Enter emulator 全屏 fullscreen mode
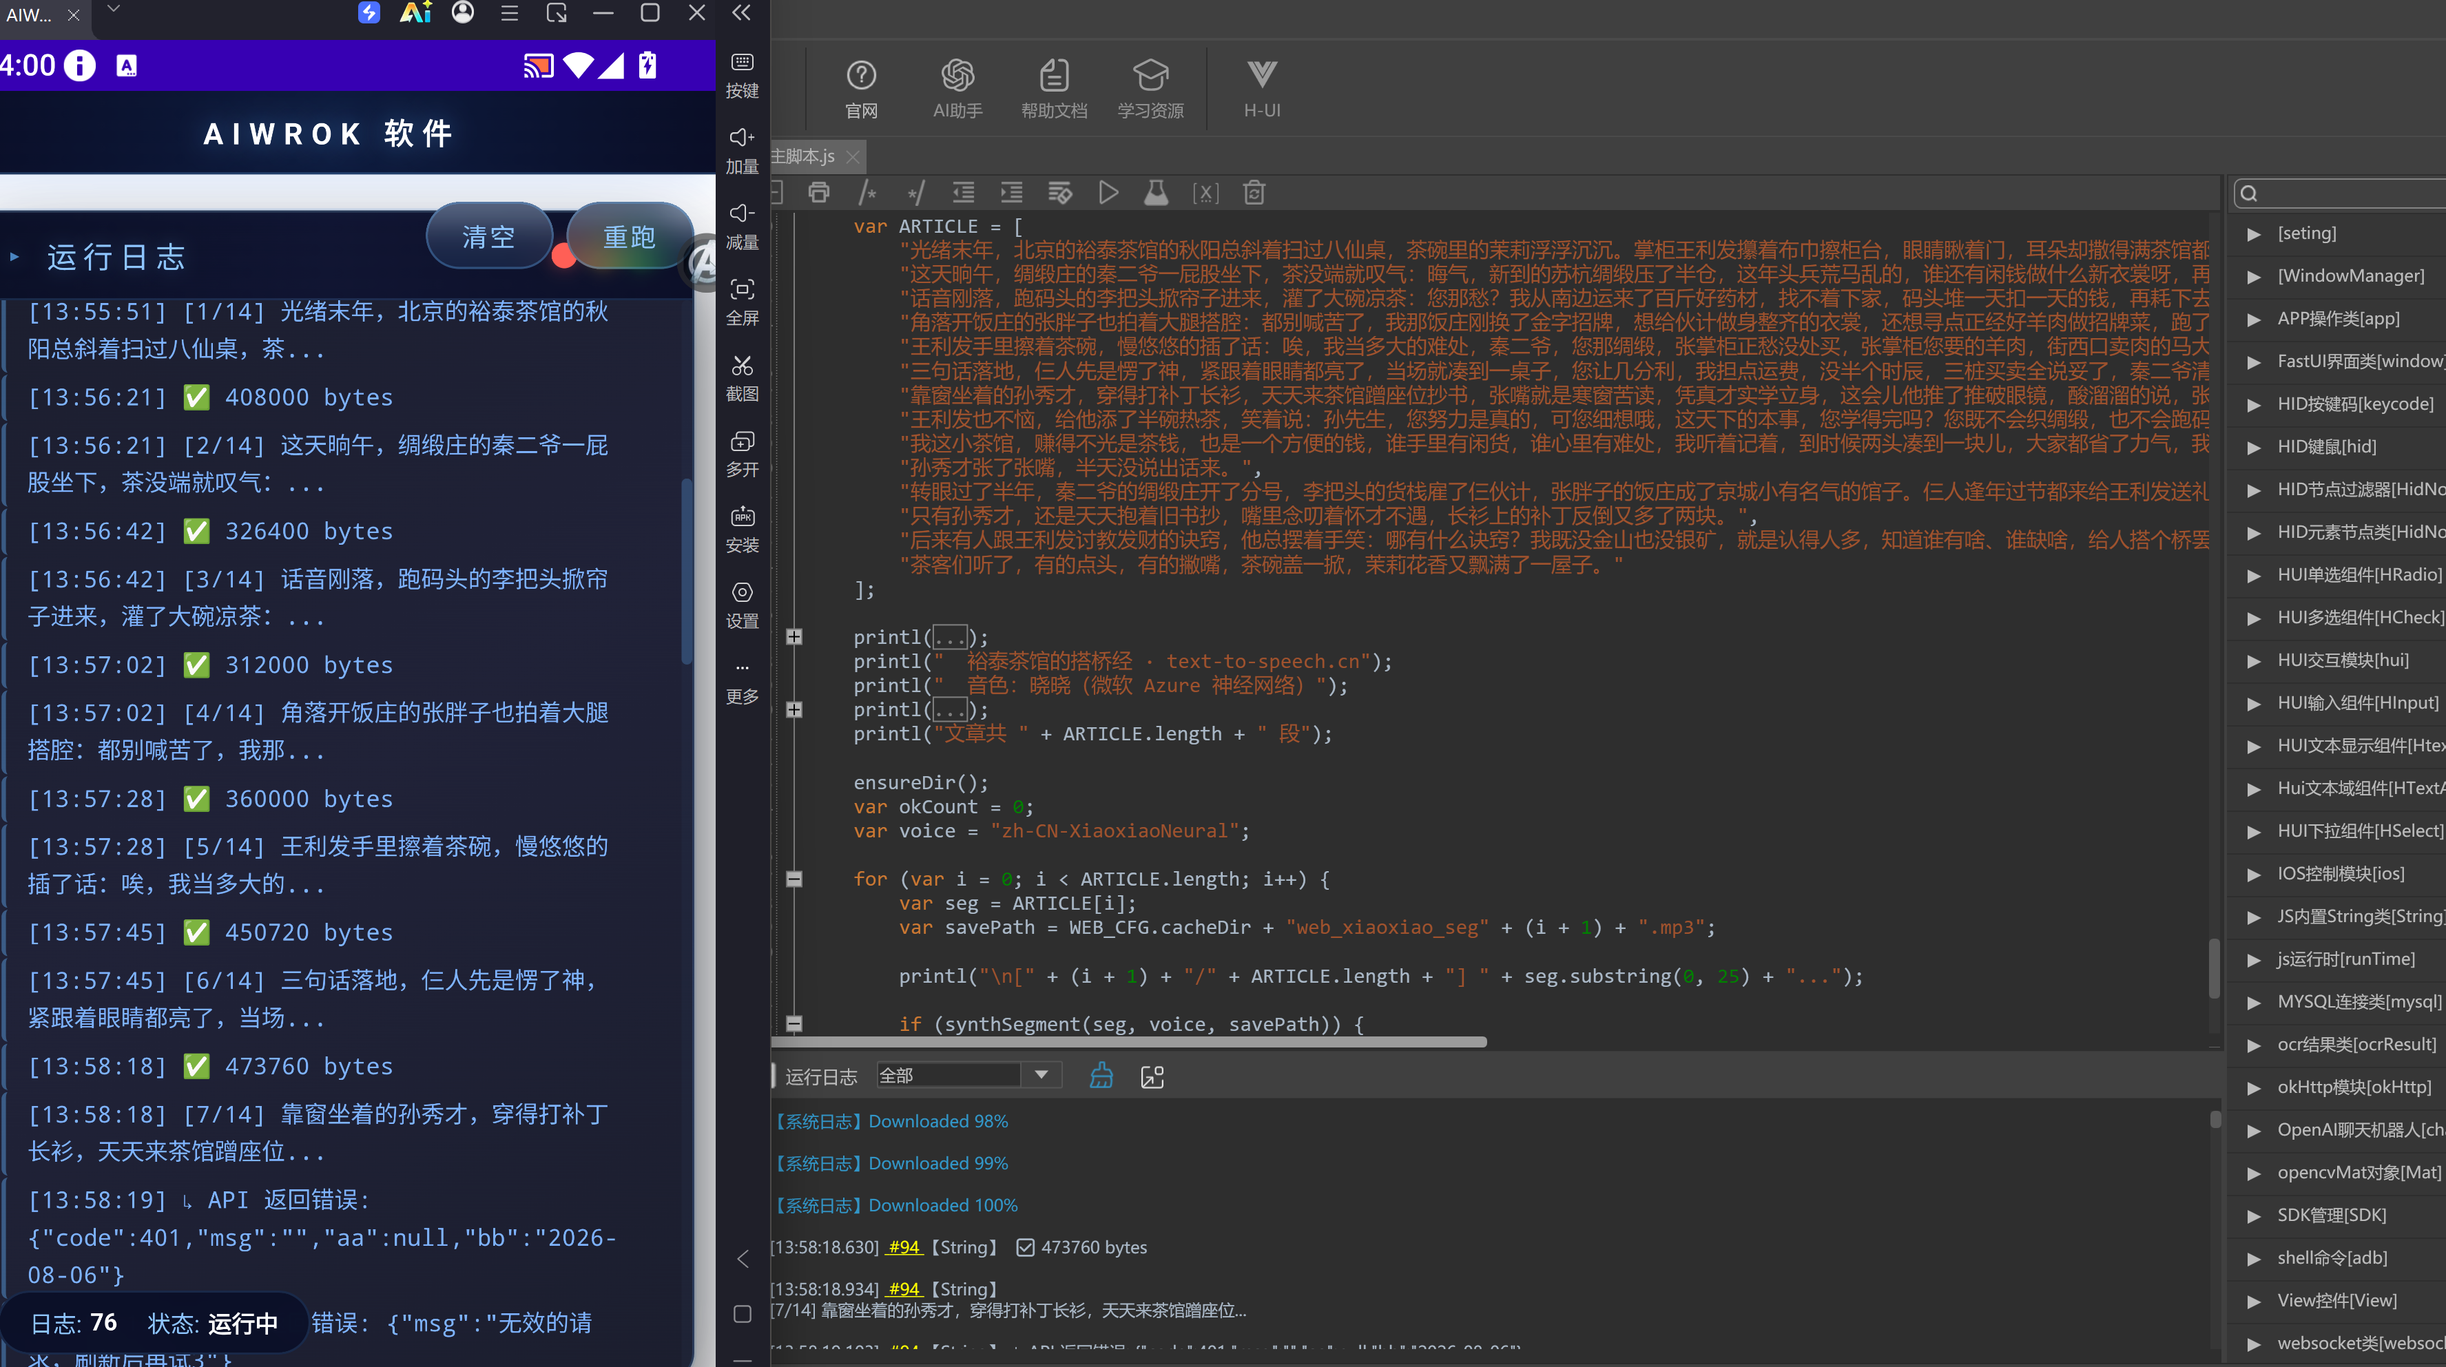This screenshot has width=2446, height=1367. pos(743,303)
